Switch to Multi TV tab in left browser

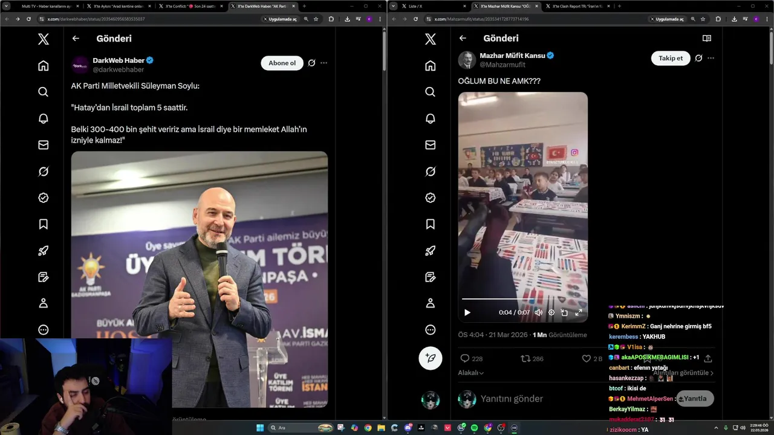(x=47, y=6)
